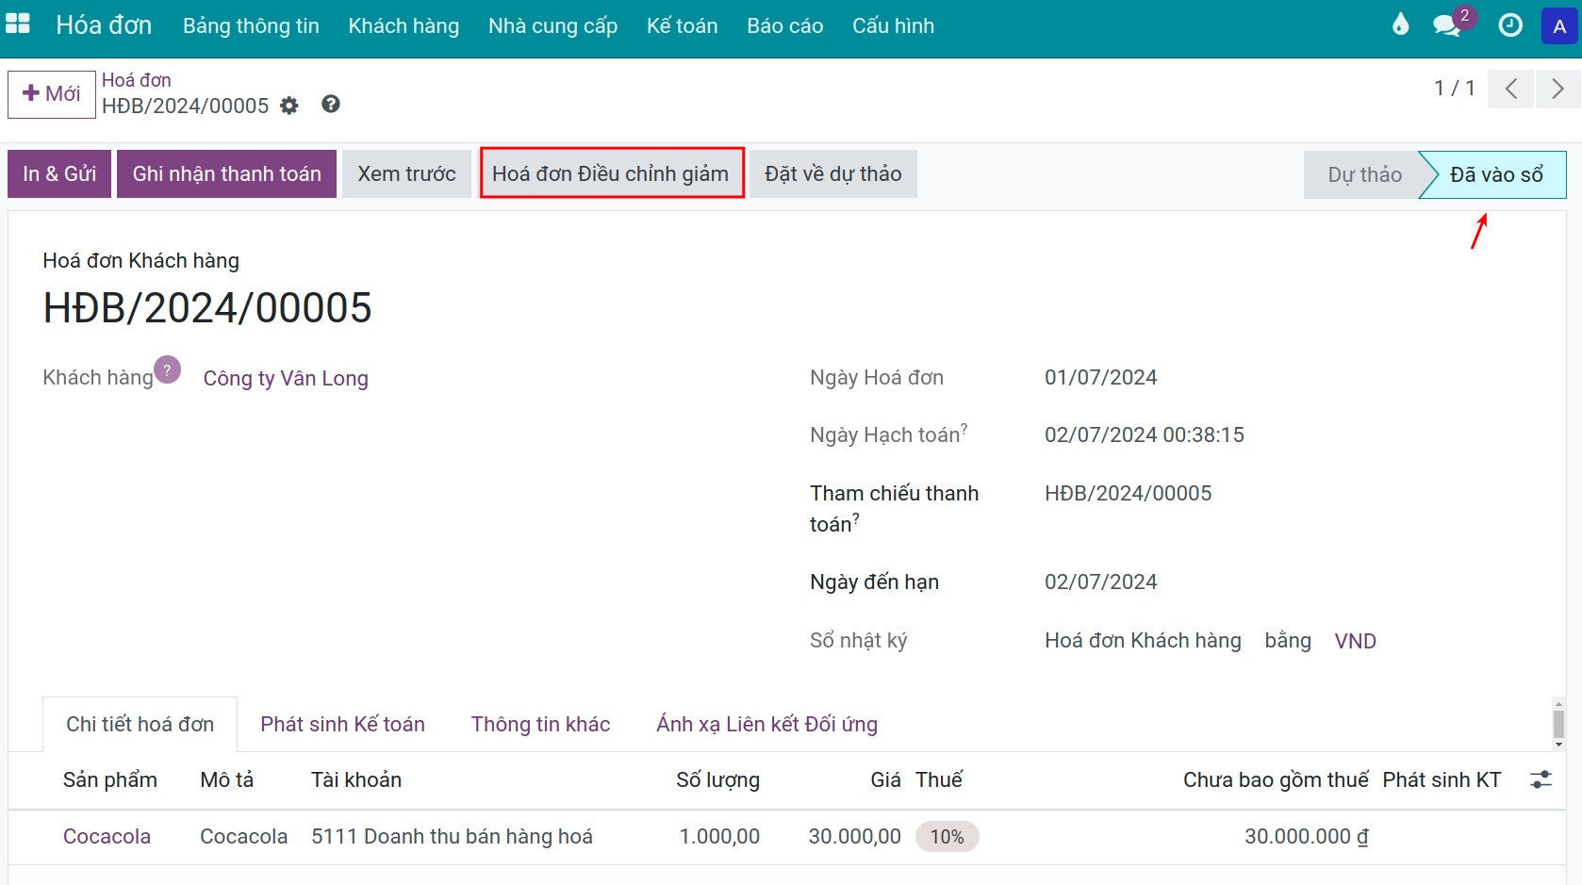This screenshot has width=1582, height=885.
Task: Open the chat messages icon
Action: 1447,25
